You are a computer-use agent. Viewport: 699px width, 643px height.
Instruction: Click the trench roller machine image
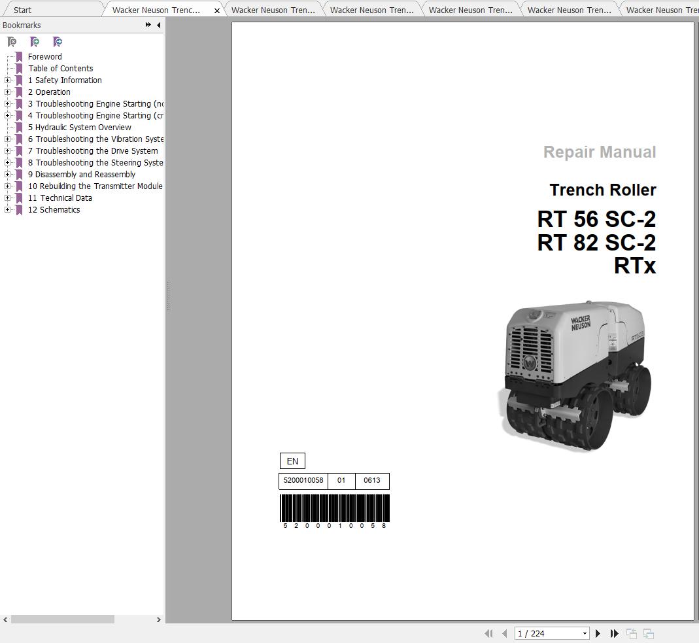coord(574,375)
